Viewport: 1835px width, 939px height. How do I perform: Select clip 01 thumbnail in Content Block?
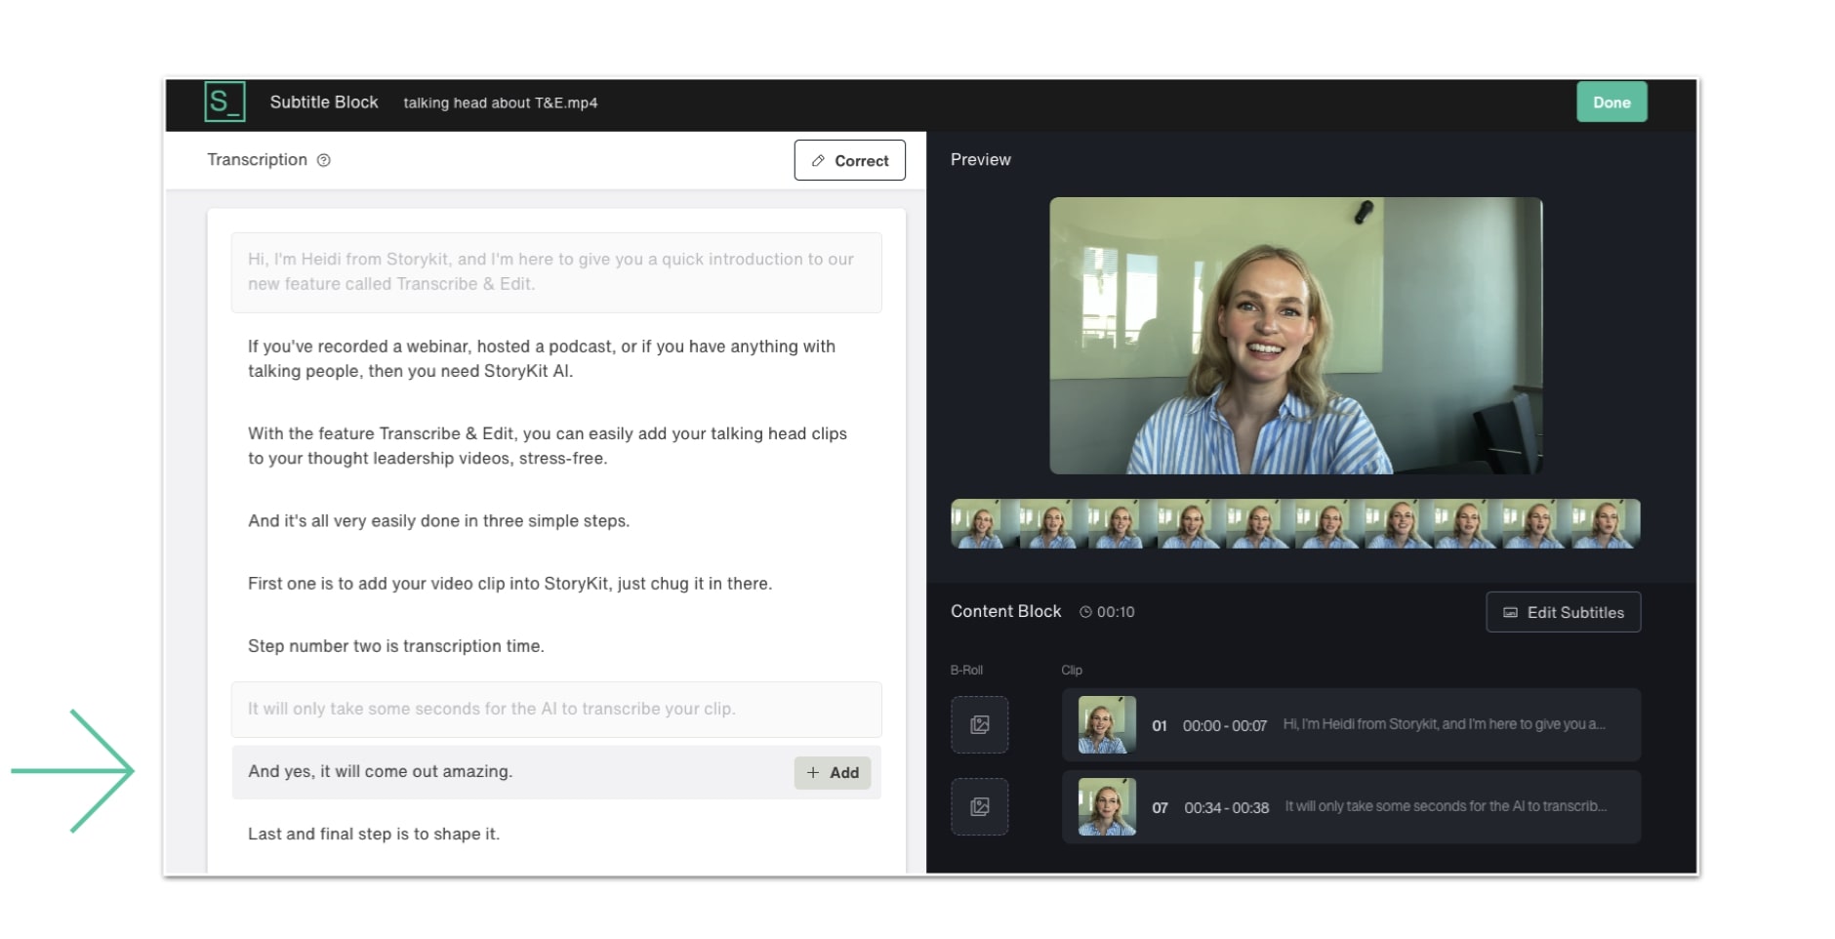coord(1107,724)
